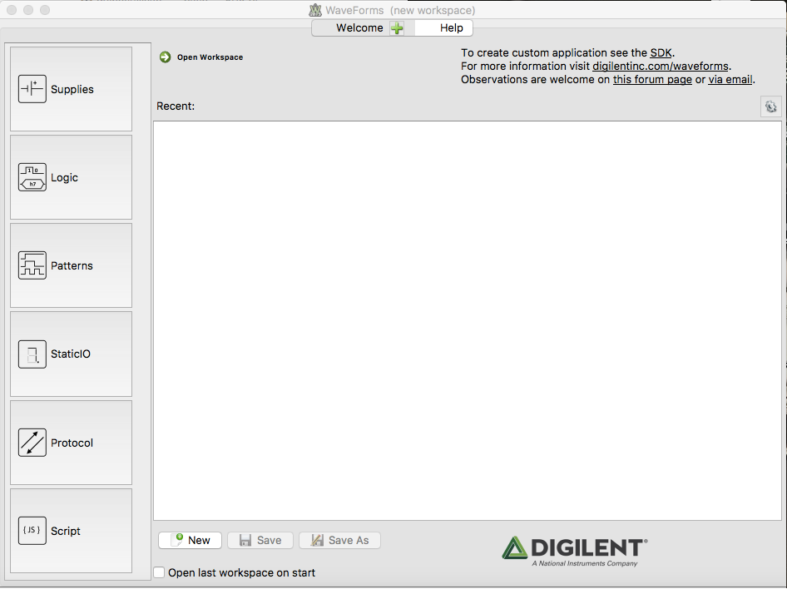Viewport: 787px width, 589px height.
Task: Enable Open last workspace on start
Action: (x=159, y=572)
